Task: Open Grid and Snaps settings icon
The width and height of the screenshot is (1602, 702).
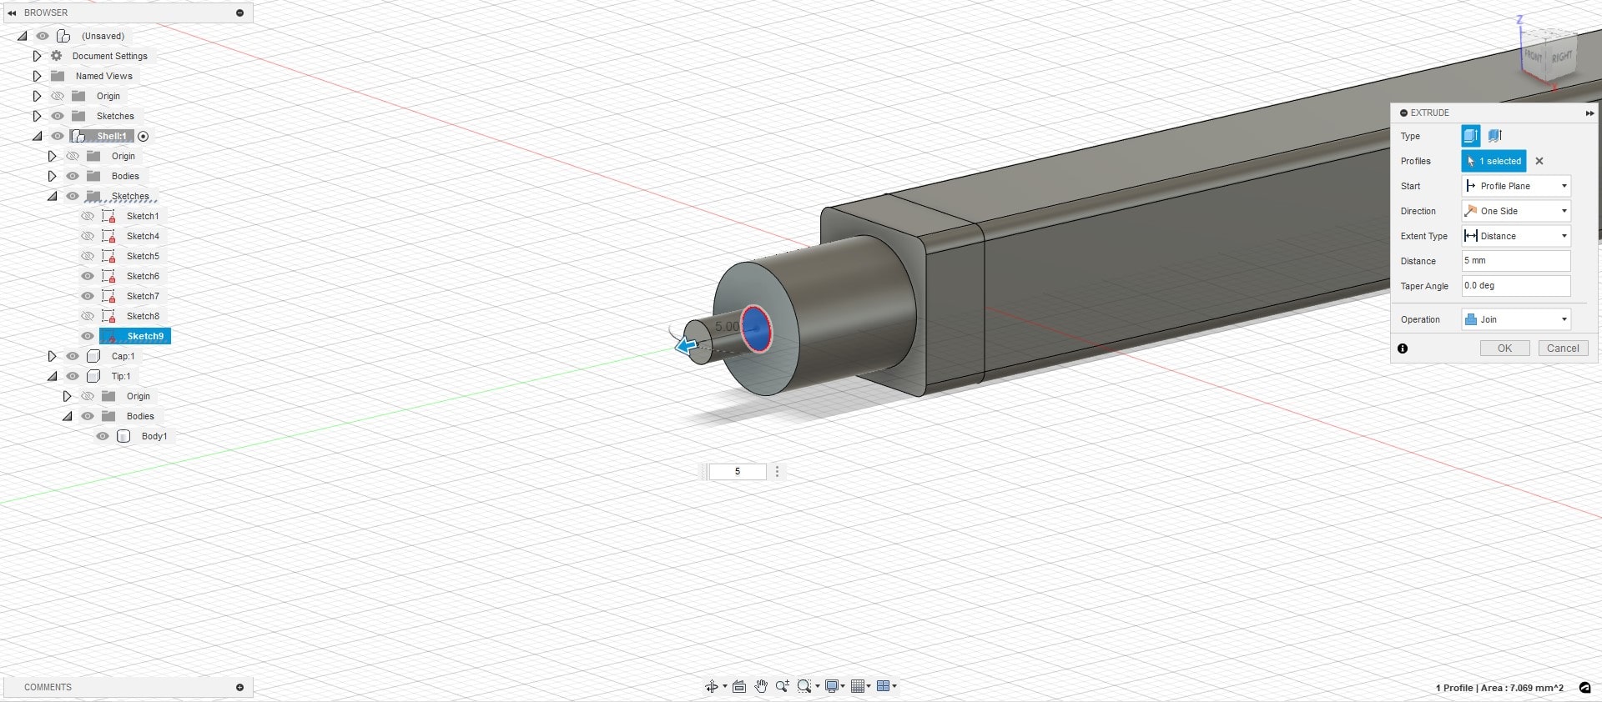Action: pyautogui.click(x=857, y=686)
